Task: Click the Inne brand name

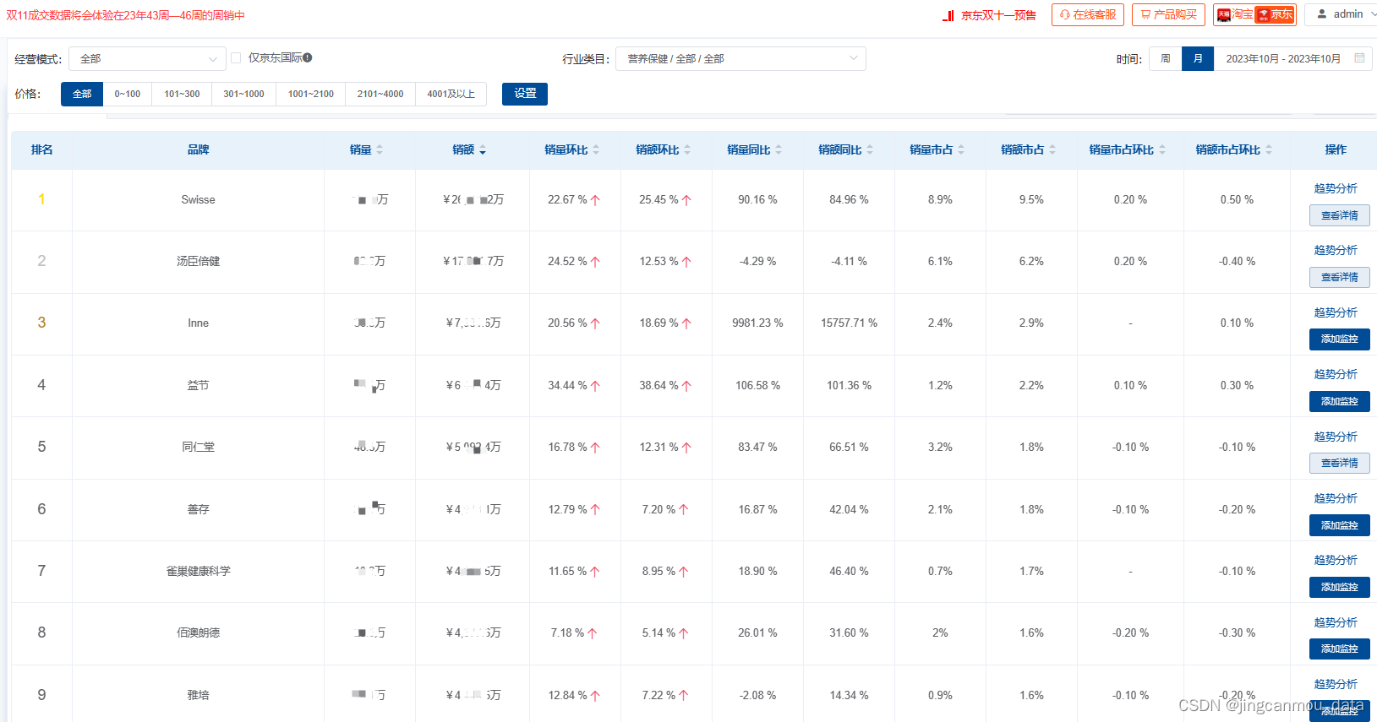Action: pyautogui.click(x=198, y=323)
